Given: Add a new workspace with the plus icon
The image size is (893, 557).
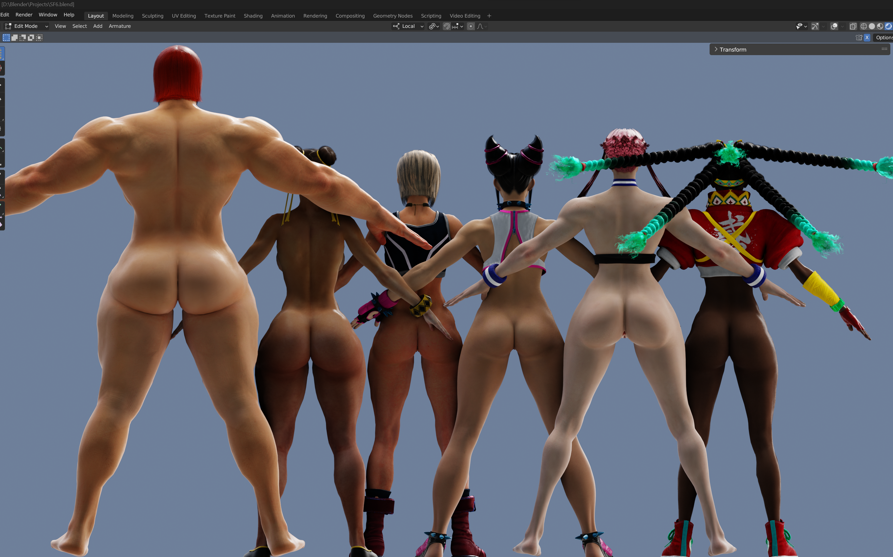Looking at the screenshot, I should (x=489, y=16).
